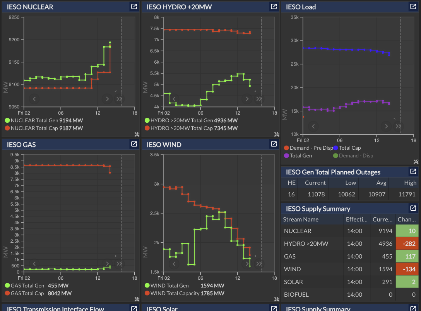Click the 117 change cell for GAS
This screenshot has width=421, height=311.
pos(407,256)
